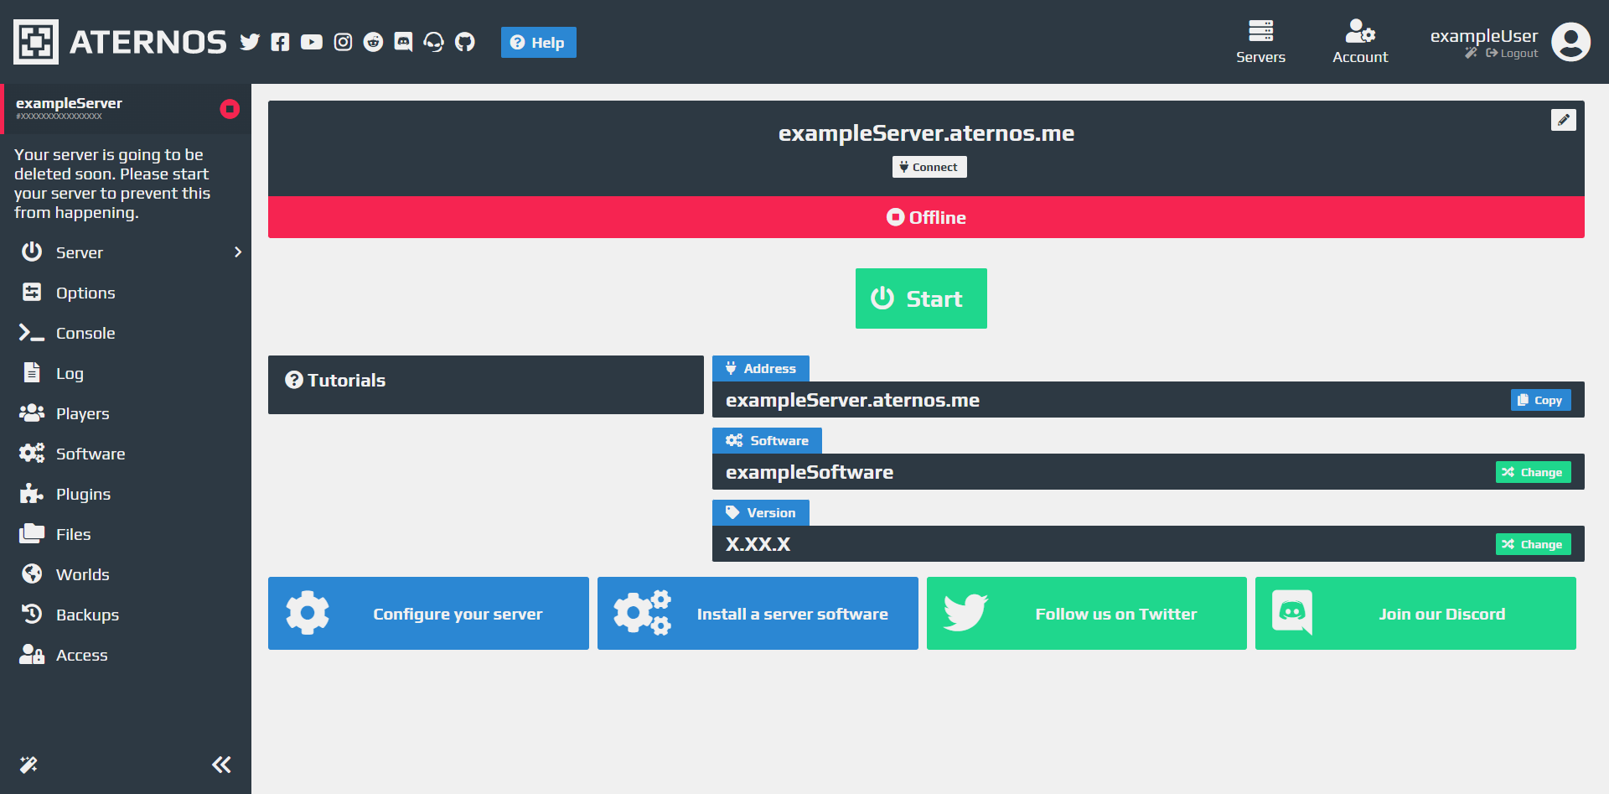
Task: Click the Software label tag above exampleSoftware
Action: coord(767,440)
